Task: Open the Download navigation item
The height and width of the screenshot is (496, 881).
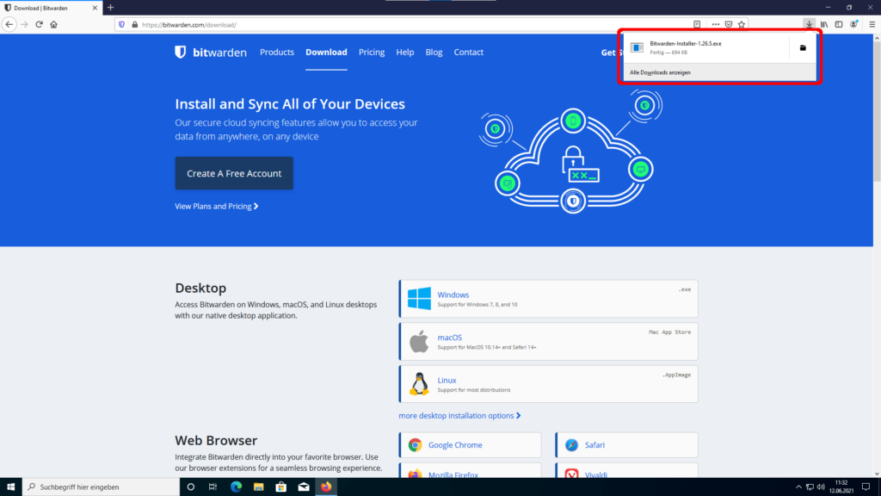Action: (x=326, y=53)
